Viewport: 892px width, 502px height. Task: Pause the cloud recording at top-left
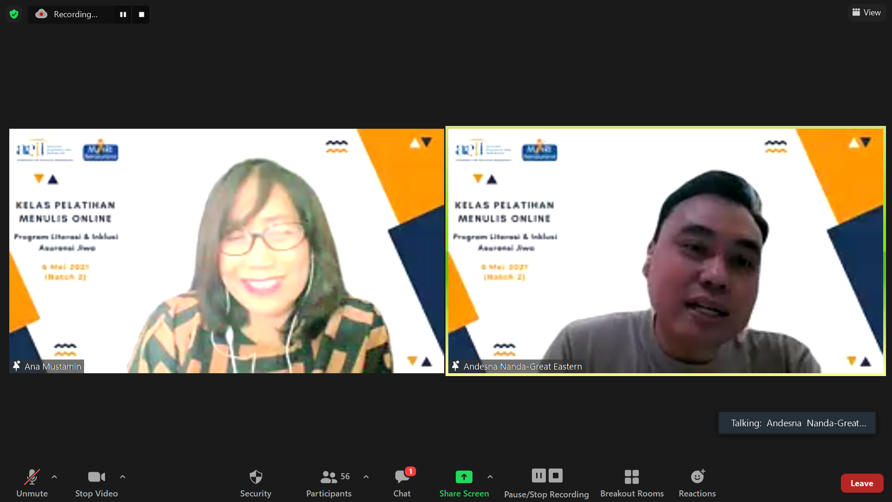123,14
